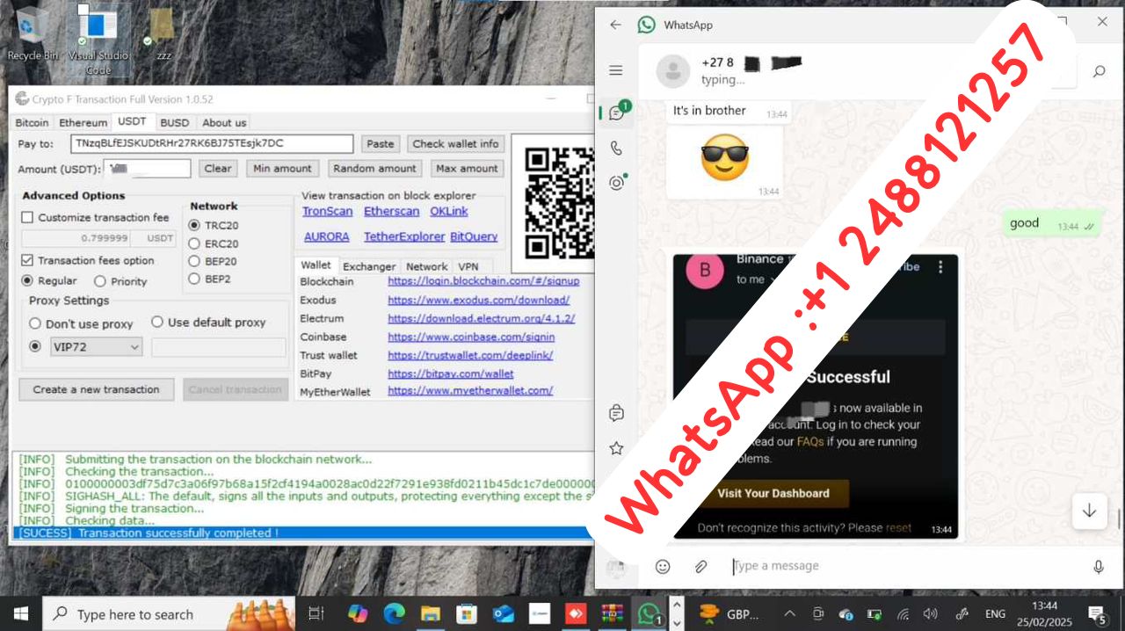Open the Calls icon in WhatsApp sidebar
Image resolution: width=1125 pixels, height=631 pixels.
(616, 148)
